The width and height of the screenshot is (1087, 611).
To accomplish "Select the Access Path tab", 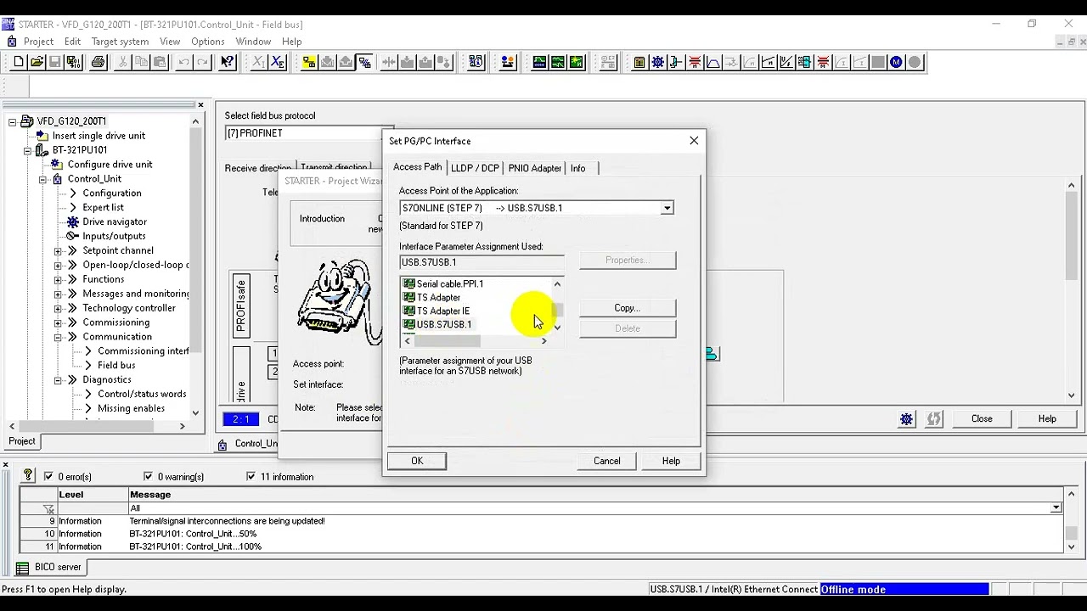I will click(x=418, y=167).
